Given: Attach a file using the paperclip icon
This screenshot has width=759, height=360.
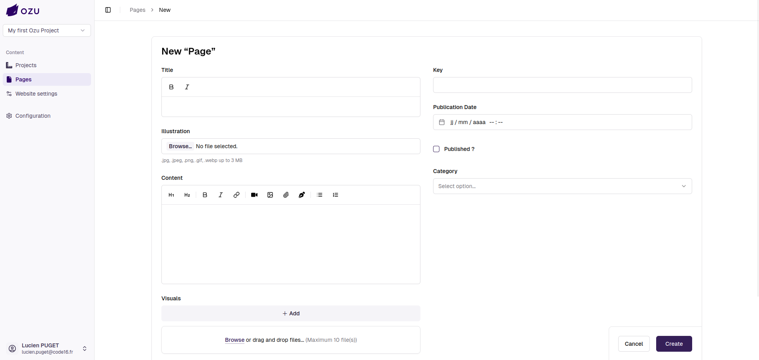Looking at the screenshot, I should point(286,195).
